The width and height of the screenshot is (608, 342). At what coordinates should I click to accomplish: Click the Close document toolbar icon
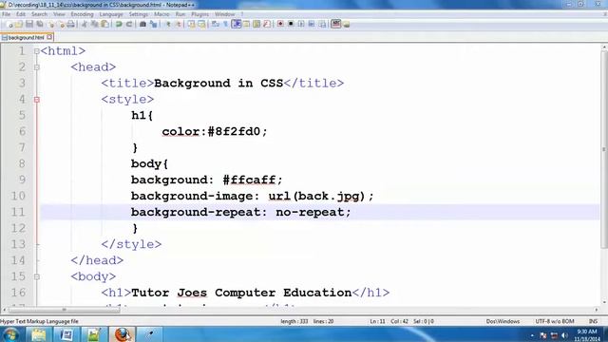pos(50,24)
